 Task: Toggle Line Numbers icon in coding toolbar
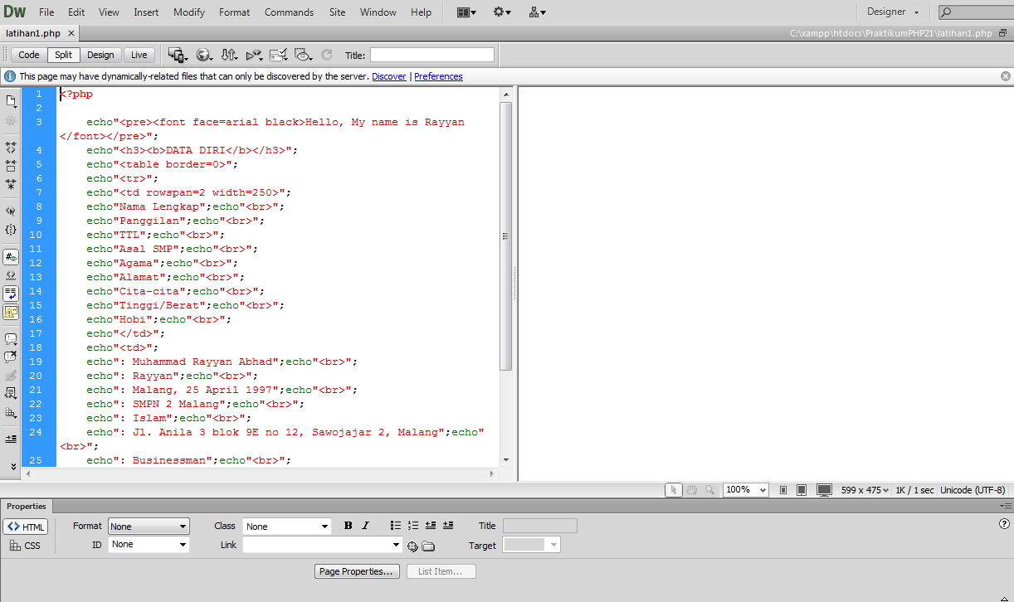[x=11, y=257]
